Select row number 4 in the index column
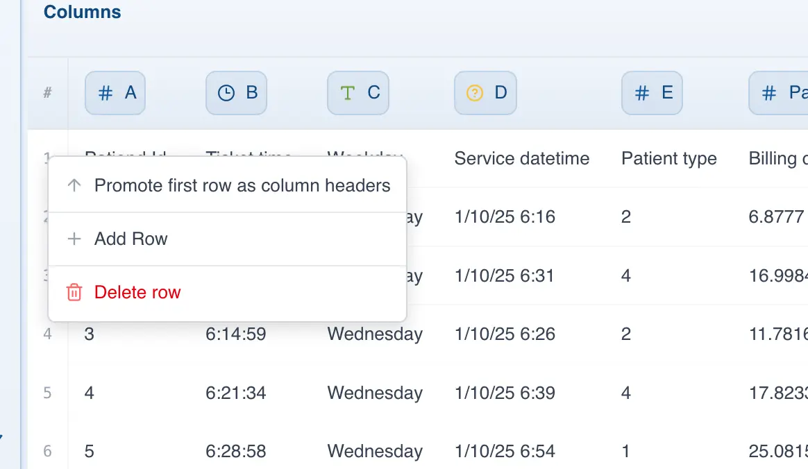Image resolution: width=808 pixels, height=469 pixels. coord(47,334)
